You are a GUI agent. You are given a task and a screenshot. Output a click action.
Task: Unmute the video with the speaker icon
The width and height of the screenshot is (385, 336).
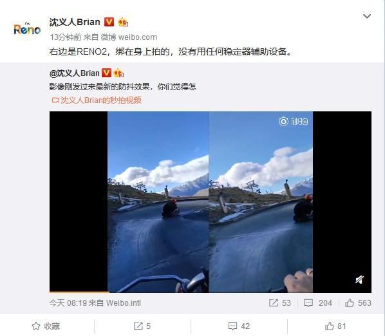(x=359, y=279)
